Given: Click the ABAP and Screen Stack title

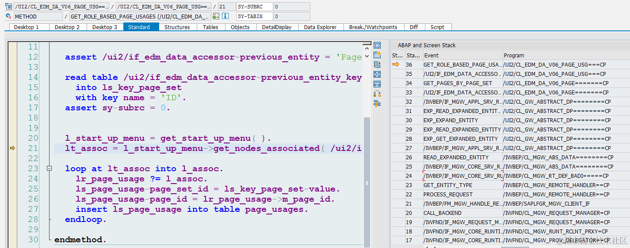Looking at the screenshot, I should [x=427, y=45].
